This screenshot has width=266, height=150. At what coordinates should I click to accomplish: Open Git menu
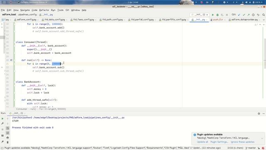pos(67,10)
